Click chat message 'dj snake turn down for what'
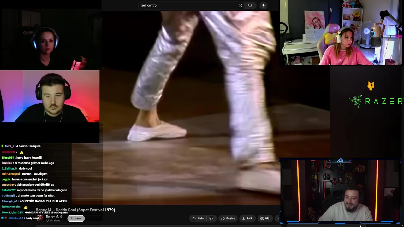404x227 pixels. coord(35,196)
